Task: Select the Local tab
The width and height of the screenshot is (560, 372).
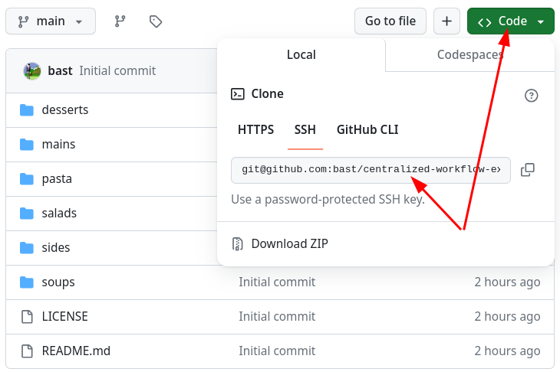Action: click(301, 54)
